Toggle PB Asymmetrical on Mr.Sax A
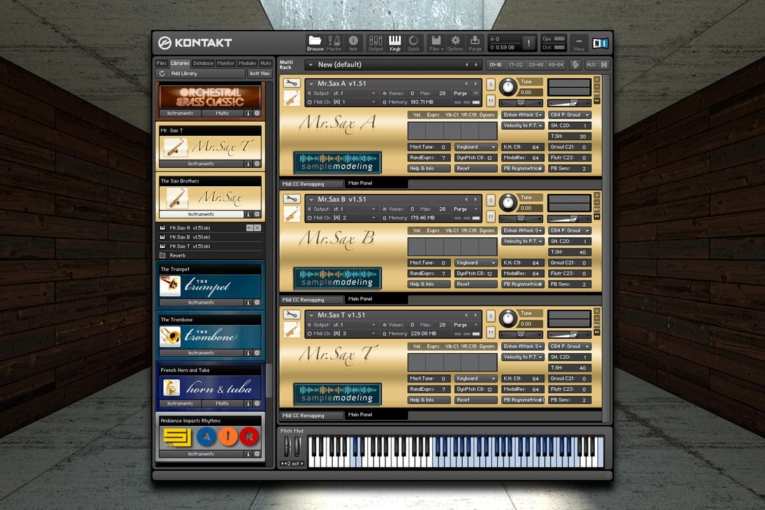The height and width of the screenshot is (510, 765). pos(523,168)
